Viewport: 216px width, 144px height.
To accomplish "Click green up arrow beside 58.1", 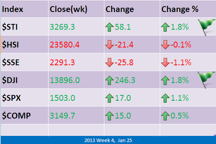I will click(109, 27).
